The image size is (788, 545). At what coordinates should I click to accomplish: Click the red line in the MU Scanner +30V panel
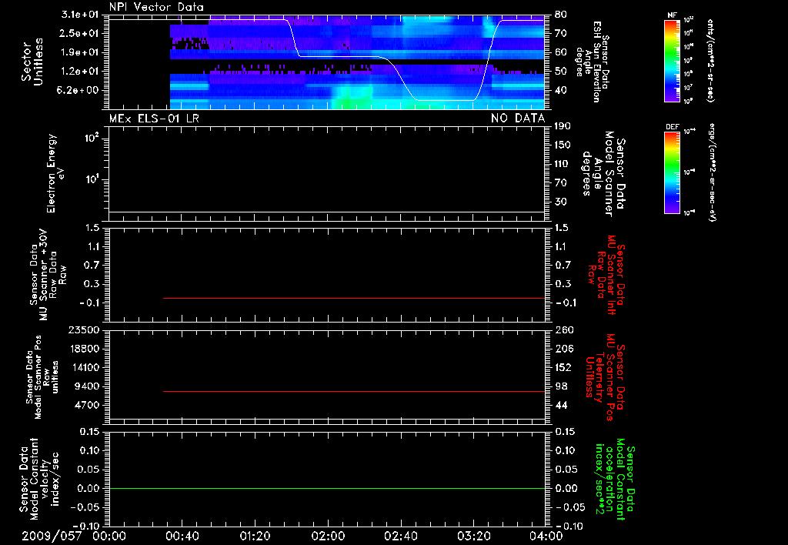354,298
